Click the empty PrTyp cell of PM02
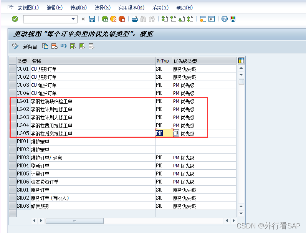The width and height of the screenshot is (306, 233). pos(164,149)
